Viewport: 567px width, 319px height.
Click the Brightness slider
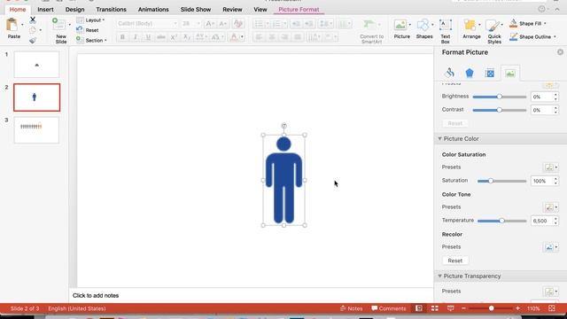click(500, 97)
